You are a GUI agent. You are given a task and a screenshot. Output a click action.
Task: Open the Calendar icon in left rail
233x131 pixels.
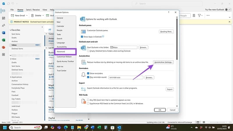click(x=3, y=18)
